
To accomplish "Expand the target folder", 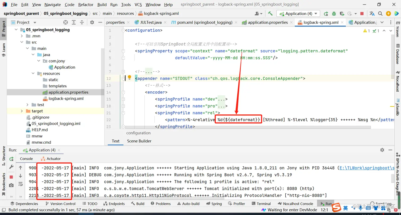I will 22,111.
